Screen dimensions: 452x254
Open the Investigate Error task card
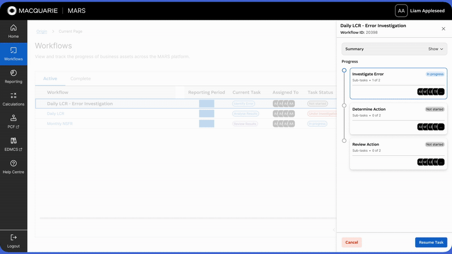(x=398, y=84)
